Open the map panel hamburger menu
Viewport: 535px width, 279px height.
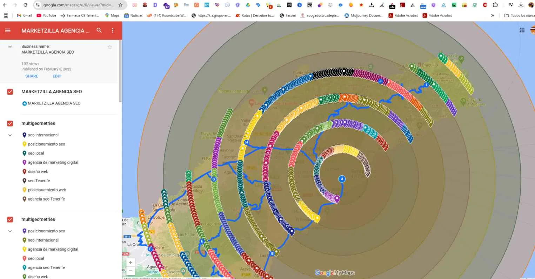coord(8,30)
